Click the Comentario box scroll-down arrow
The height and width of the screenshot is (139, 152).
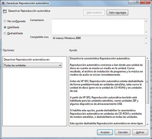coord(146,32)
